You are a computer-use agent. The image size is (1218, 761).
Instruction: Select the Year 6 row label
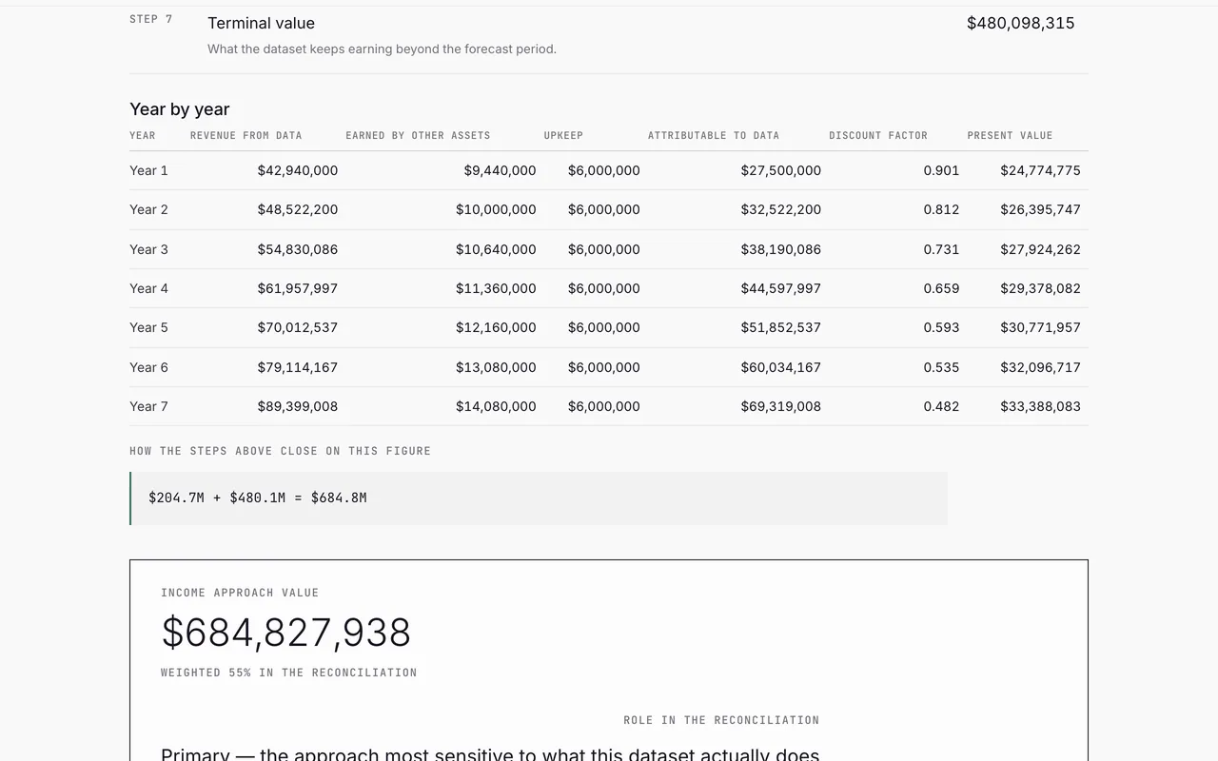point(148,367)
